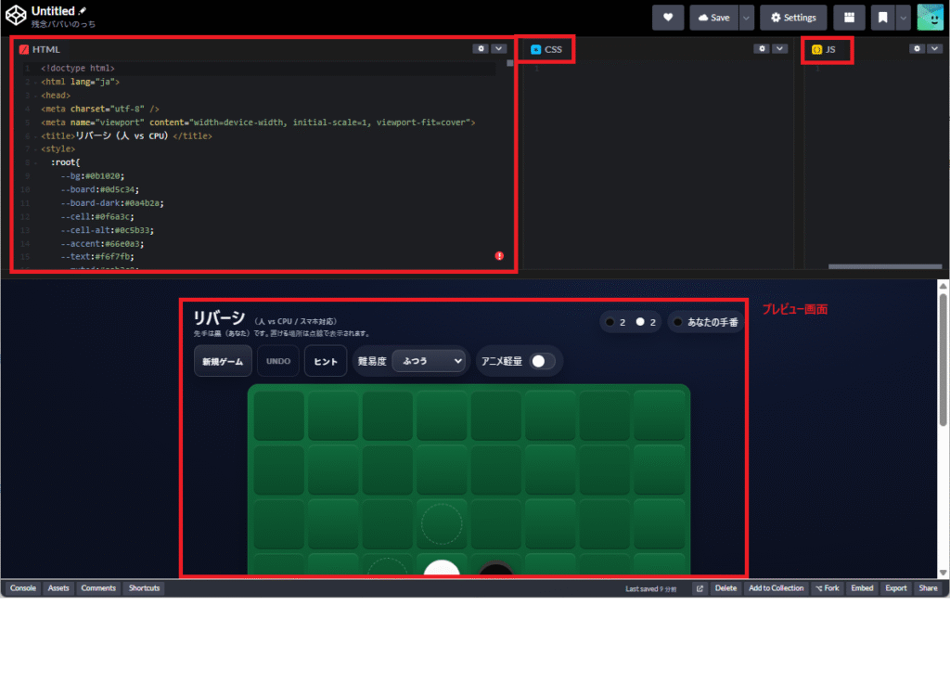Open the user avatar profile menu
This screenshot has height=696, width=950.
pyautogui.click(x=931, y=18)
